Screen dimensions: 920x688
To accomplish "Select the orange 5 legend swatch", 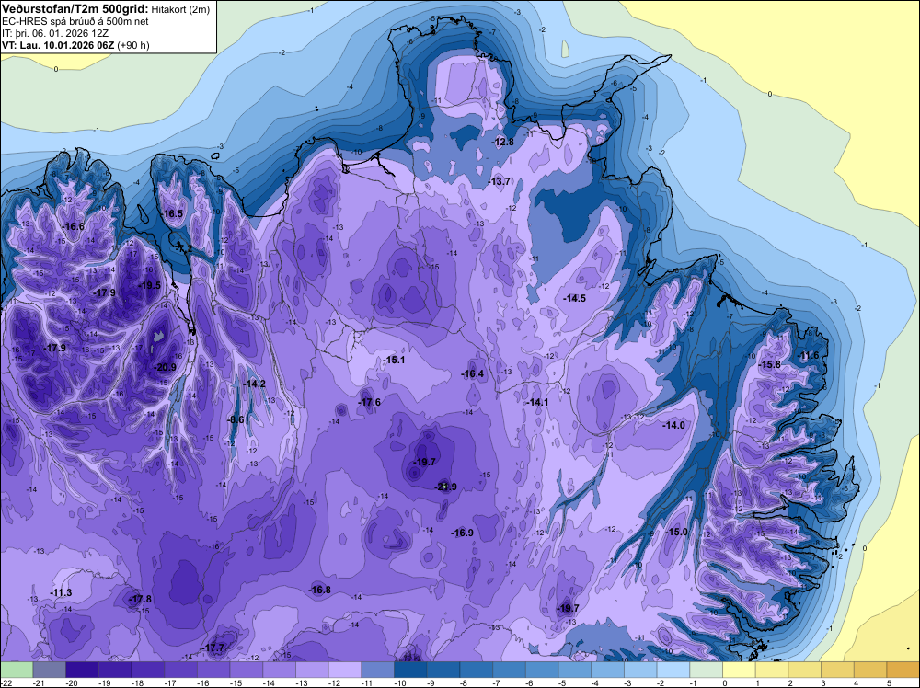I will coord(903,670).
